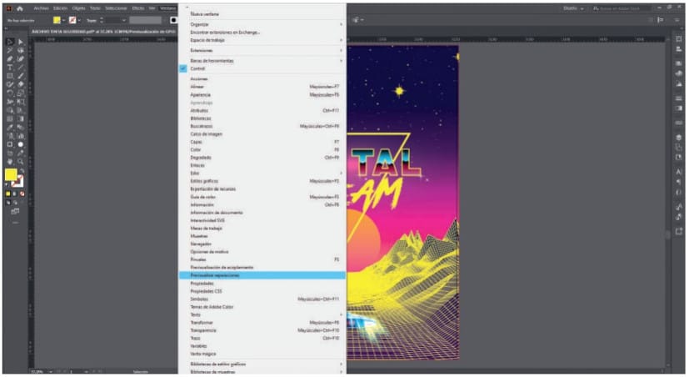This screenshot has height=377, width=689.
Task: Open Previsualizar separaciones panel
Action: [215, 274]
